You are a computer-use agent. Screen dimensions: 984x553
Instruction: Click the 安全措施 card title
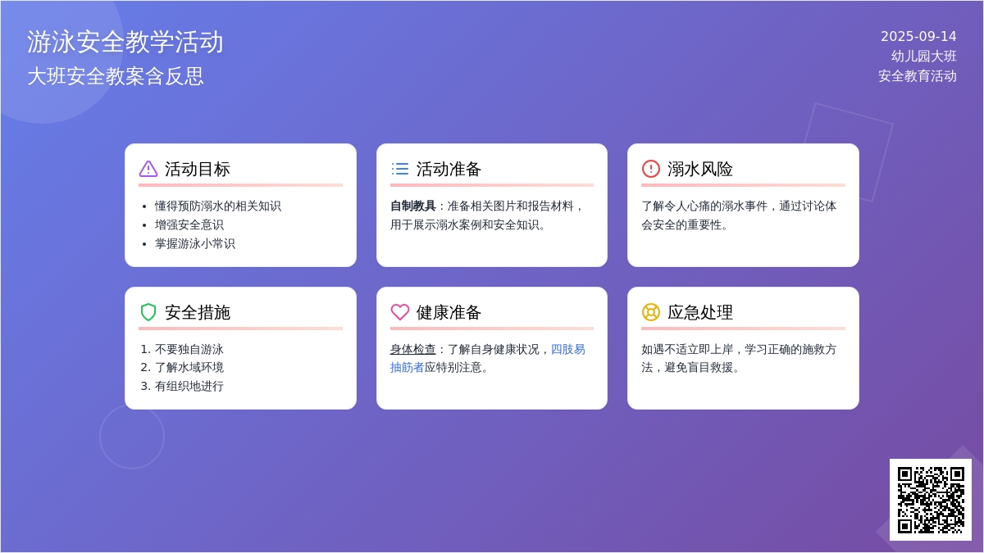pyautogui.click(x=197, y=312)
